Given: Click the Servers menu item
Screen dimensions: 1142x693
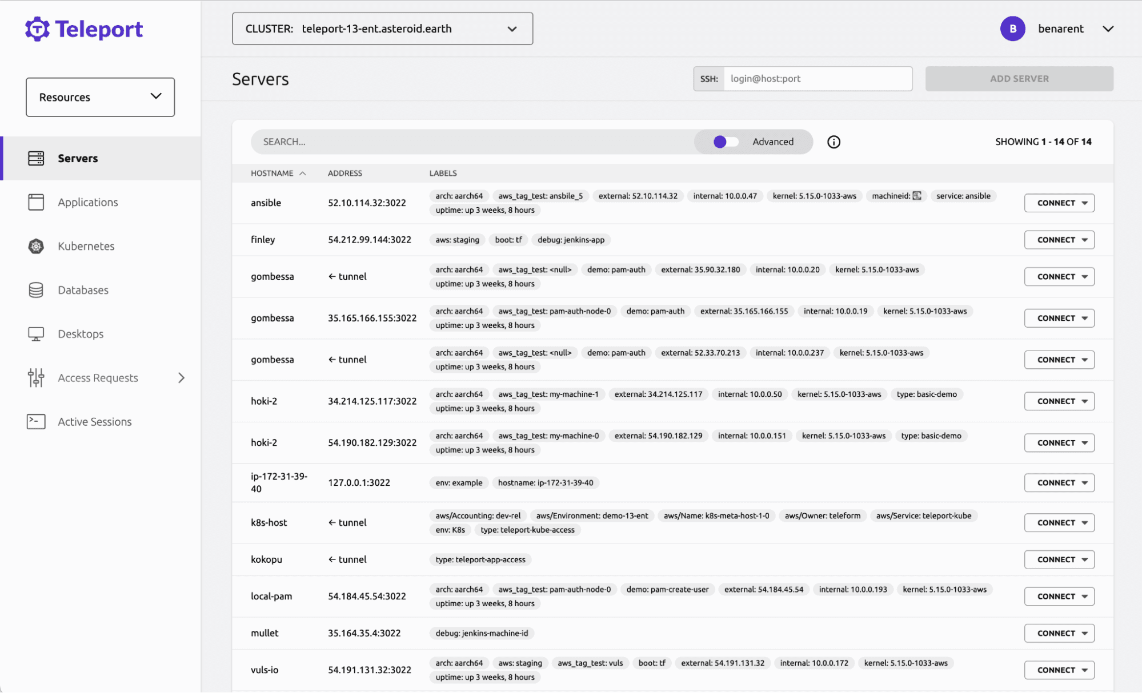Looking at the screenshot, I should pyautogui.click(x=78, y=158).
